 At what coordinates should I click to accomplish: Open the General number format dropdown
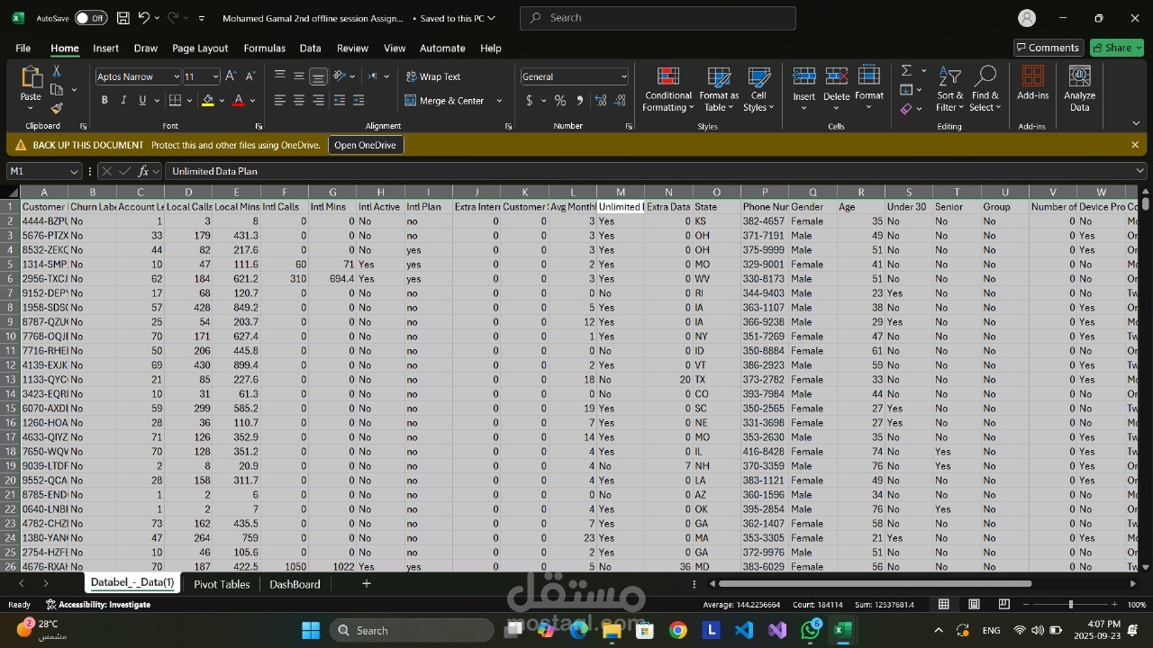[622, 77]
